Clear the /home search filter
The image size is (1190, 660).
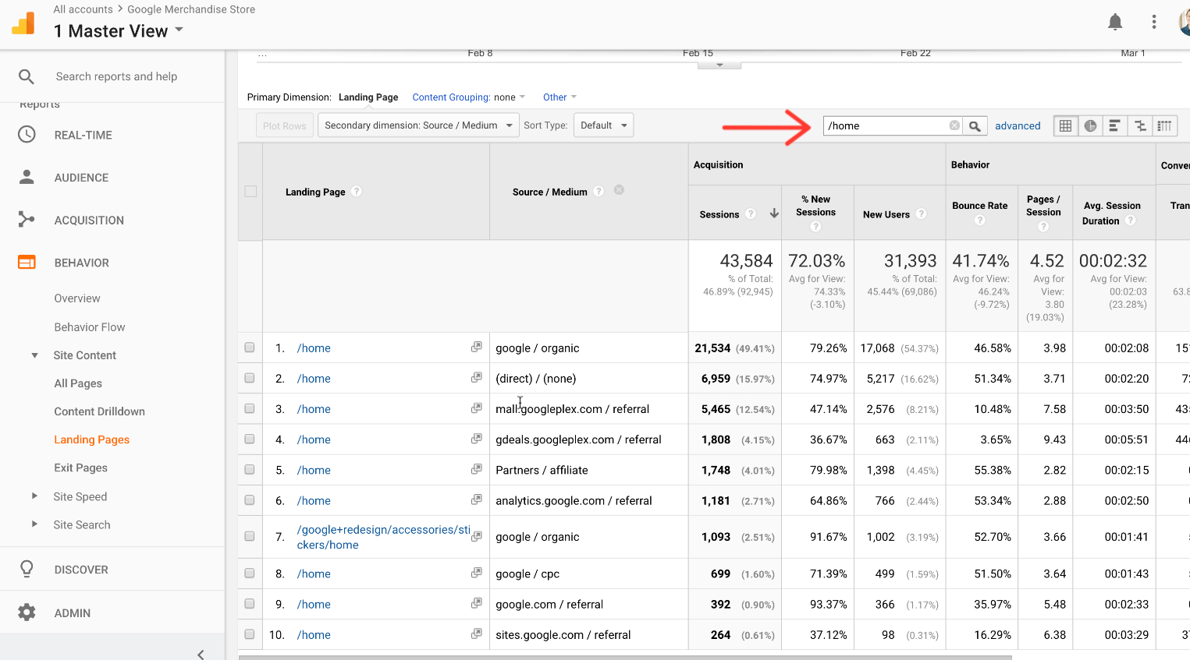click(x=954, y=125)
